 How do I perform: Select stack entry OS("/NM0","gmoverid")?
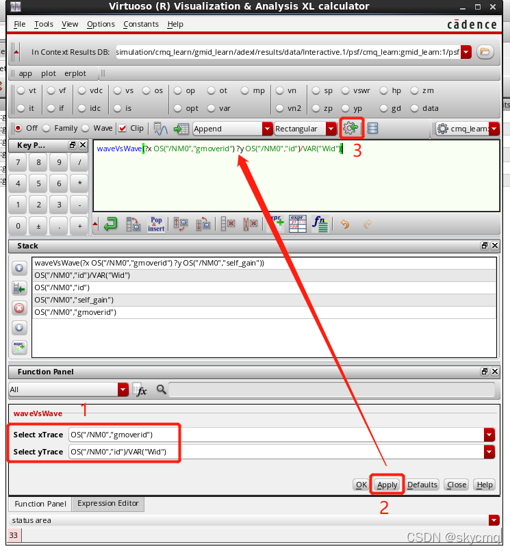tap(264, 312)
